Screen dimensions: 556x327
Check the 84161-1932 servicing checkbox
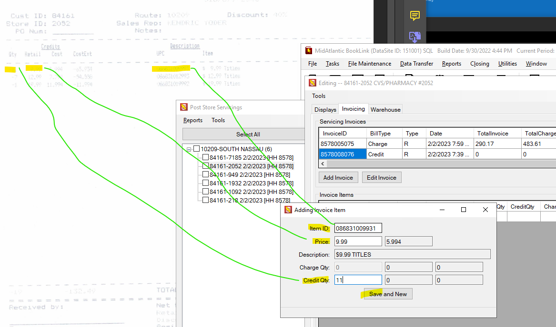click(205, 183)
